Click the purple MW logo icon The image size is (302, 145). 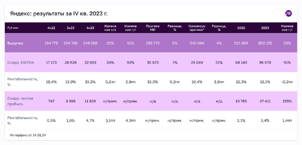[x=288, y=14]
